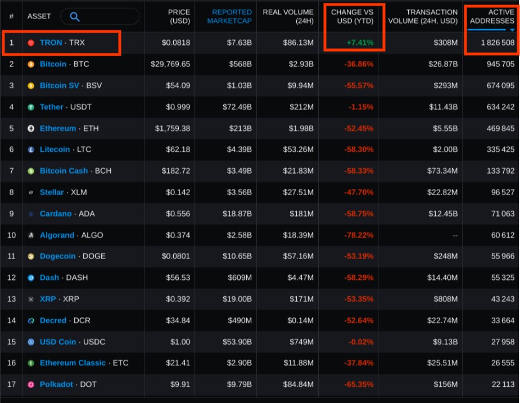The height and width of the screenshot is (403, 520).
Task: Click the Litecoin coin icon
Action: tap(31, 150)
